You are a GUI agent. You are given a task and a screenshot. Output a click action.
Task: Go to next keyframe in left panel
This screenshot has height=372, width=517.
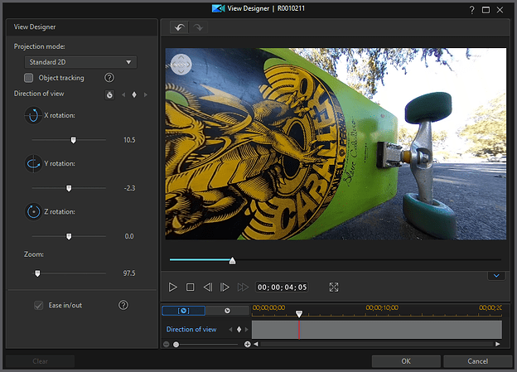pyautogui.click(x=146, y=95)
